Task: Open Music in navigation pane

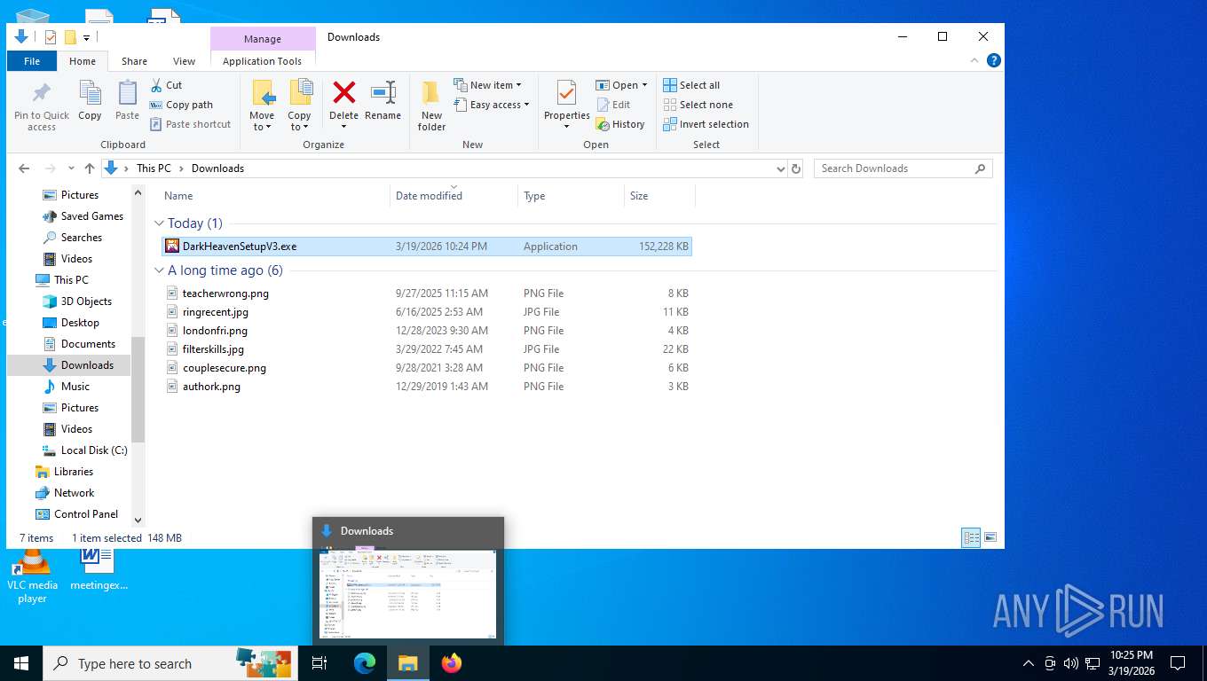Action: tap(67, 387)
